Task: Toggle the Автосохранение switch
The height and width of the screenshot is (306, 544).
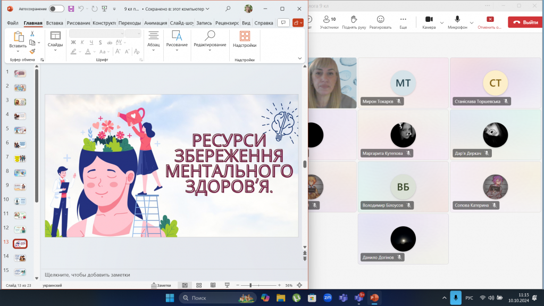Action: [56, 9]
